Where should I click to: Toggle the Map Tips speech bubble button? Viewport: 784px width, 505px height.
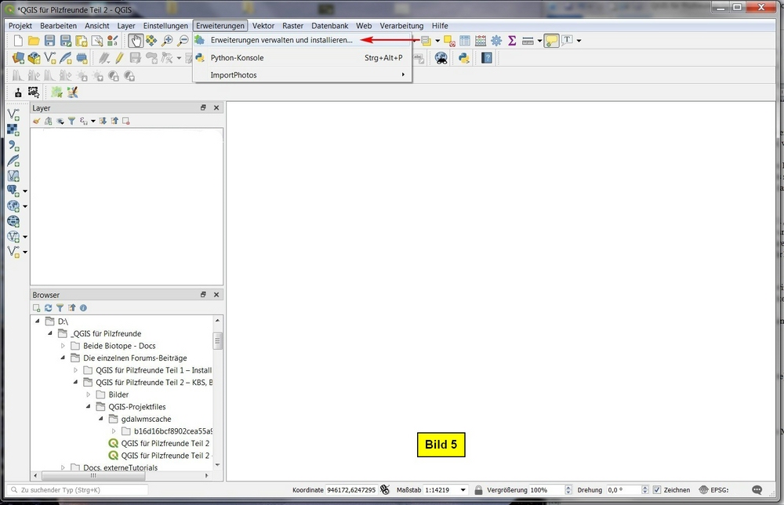[551, 41]
